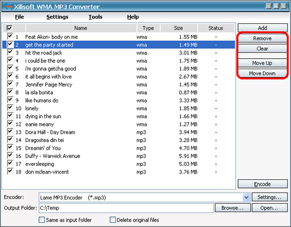Click the Open... output folder button

point(269,208)
